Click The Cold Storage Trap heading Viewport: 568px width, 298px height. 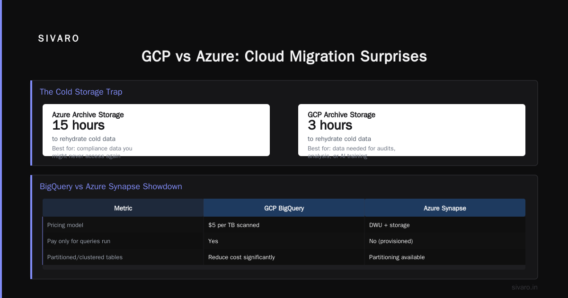[81, 92]
